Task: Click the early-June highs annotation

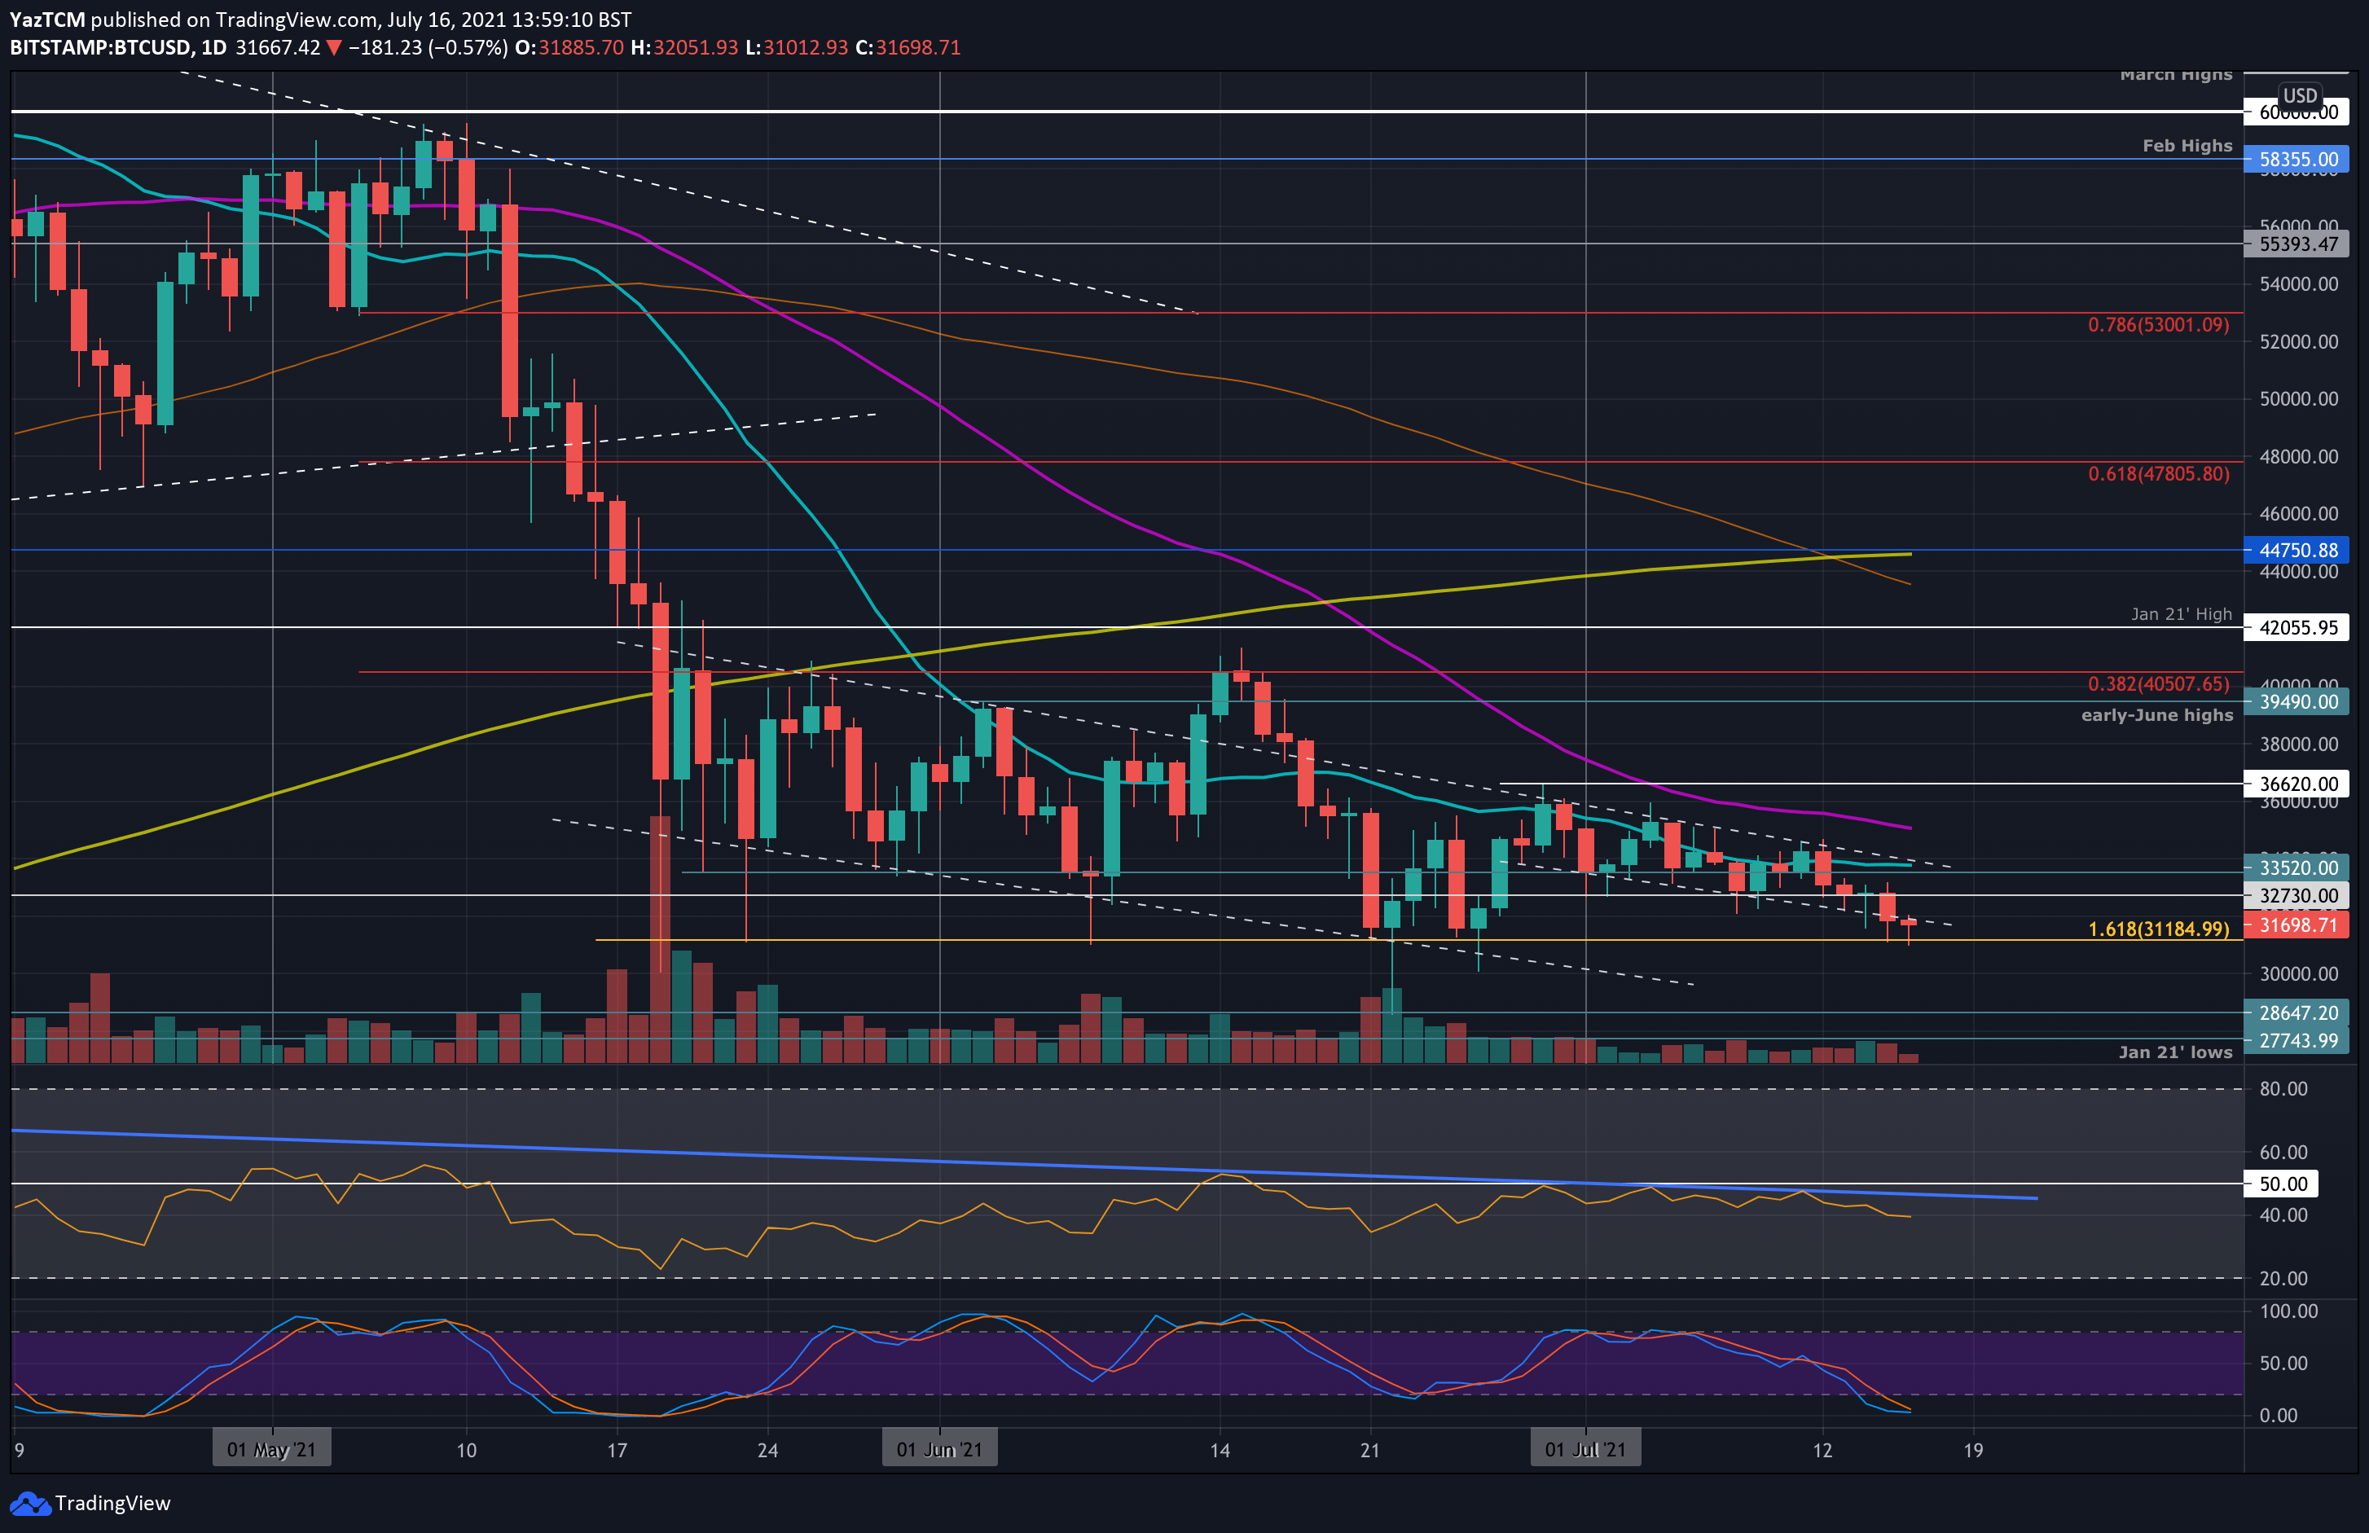Action: (2157, 716)
